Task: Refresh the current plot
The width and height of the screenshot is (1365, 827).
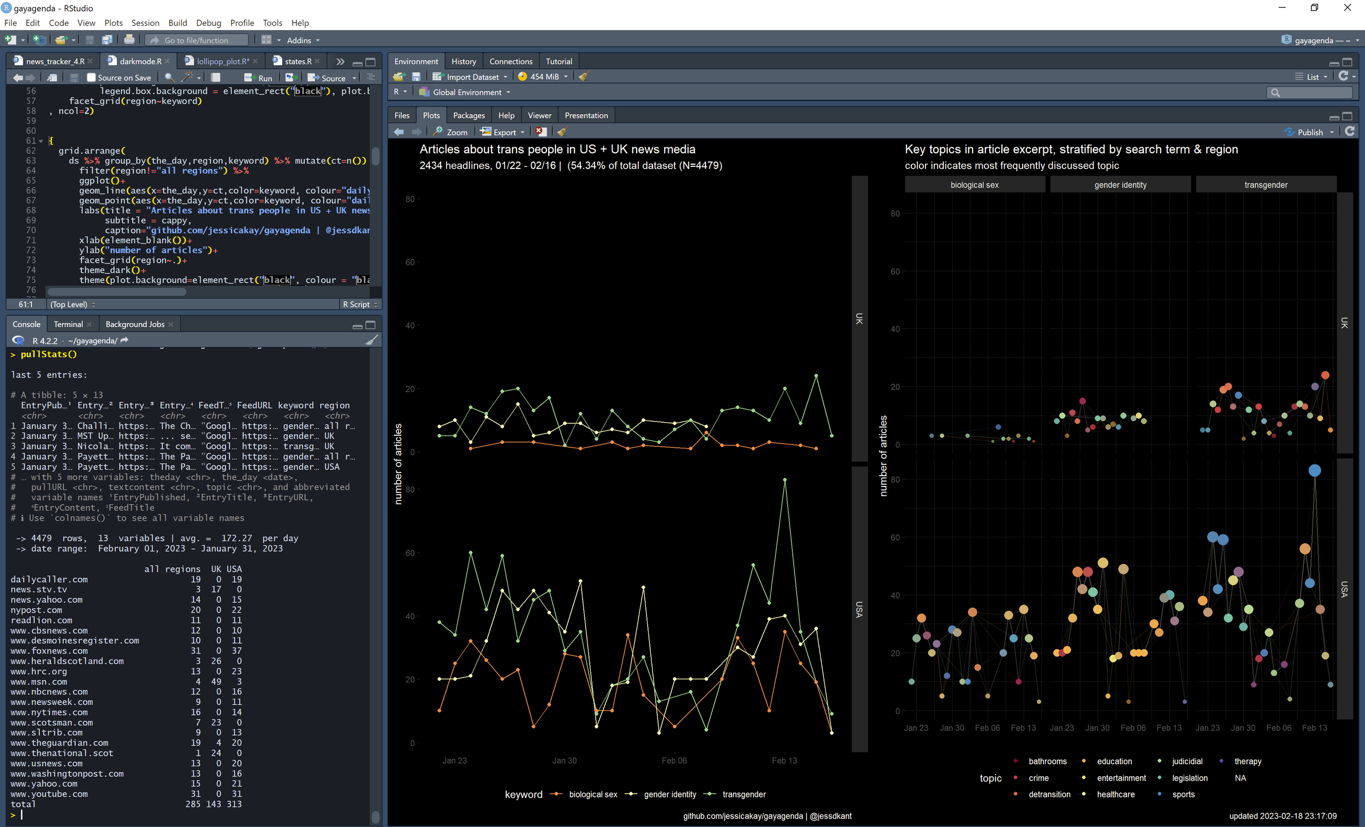Action: (x=1350, y=131)
